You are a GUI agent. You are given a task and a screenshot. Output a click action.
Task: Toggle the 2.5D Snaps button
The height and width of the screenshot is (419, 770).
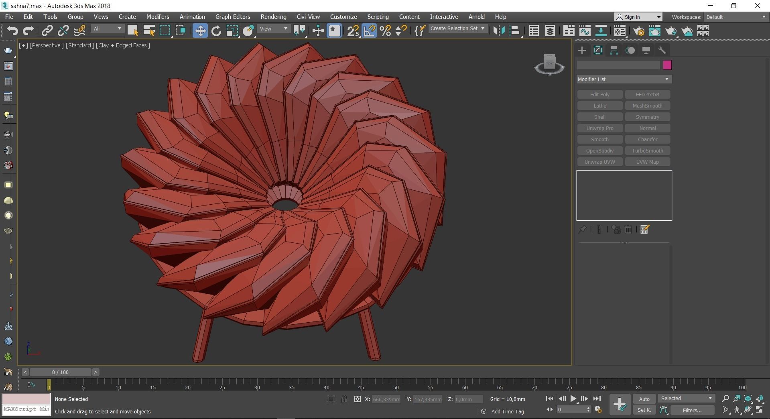(x=353, y=31)
